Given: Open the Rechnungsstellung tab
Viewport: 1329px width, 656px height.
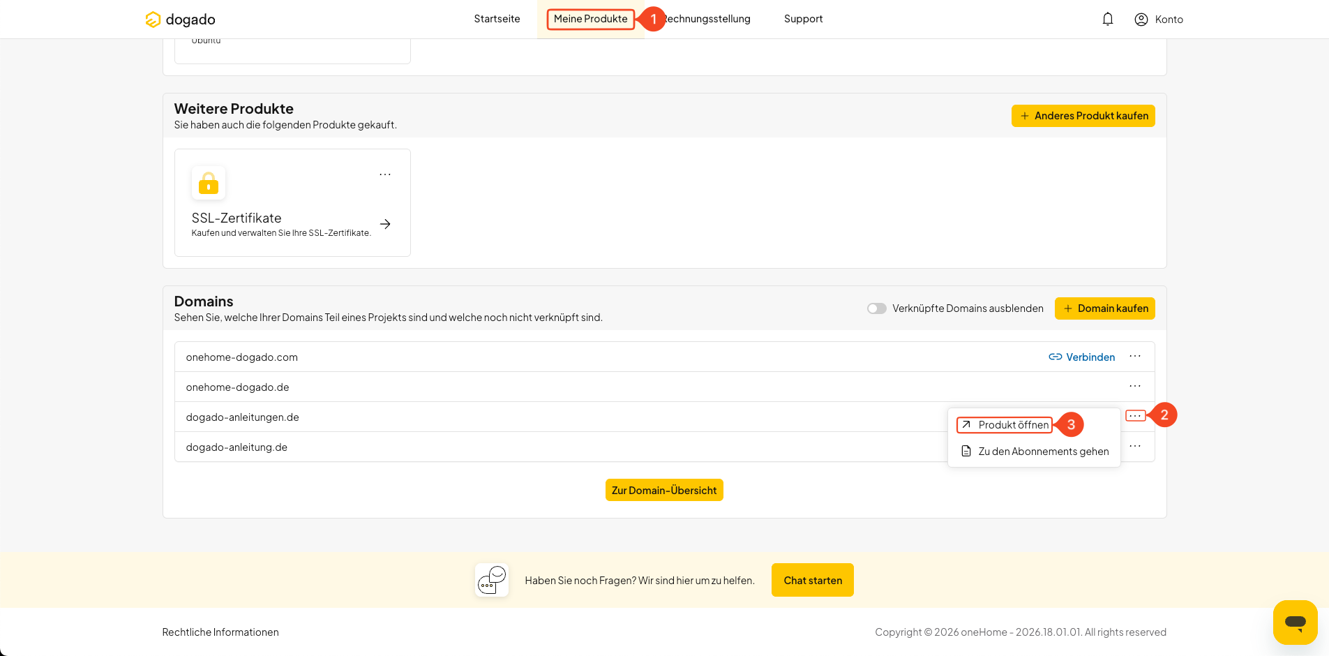Looking at the screenshot, I should point(706,19).
